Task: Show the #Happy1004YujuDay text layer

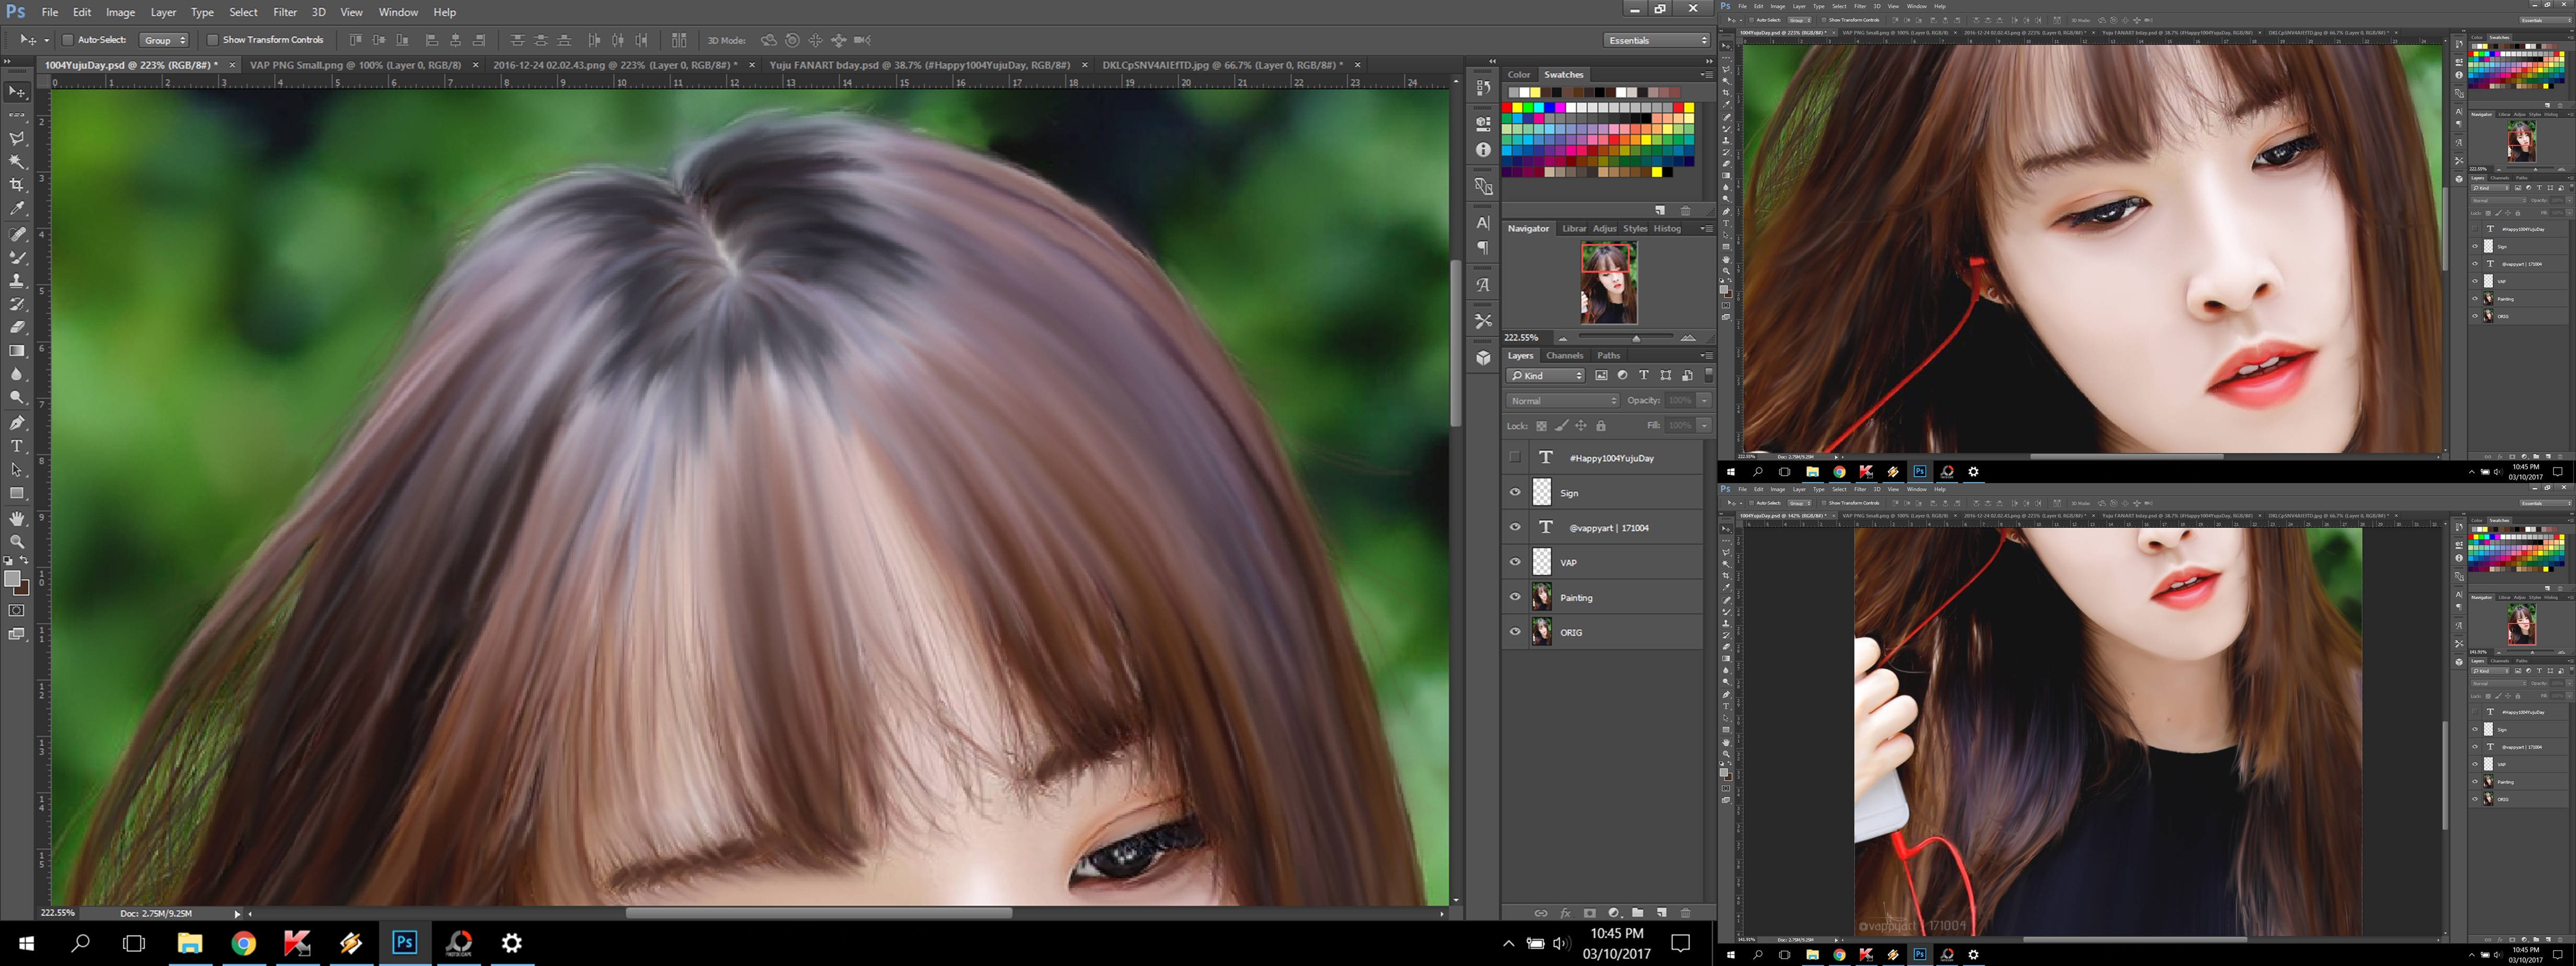Action: (x=1515, y=457)
